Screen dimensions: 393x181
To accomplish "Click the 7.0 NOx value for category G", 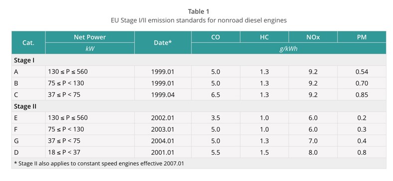I will (x=313, y=141).
